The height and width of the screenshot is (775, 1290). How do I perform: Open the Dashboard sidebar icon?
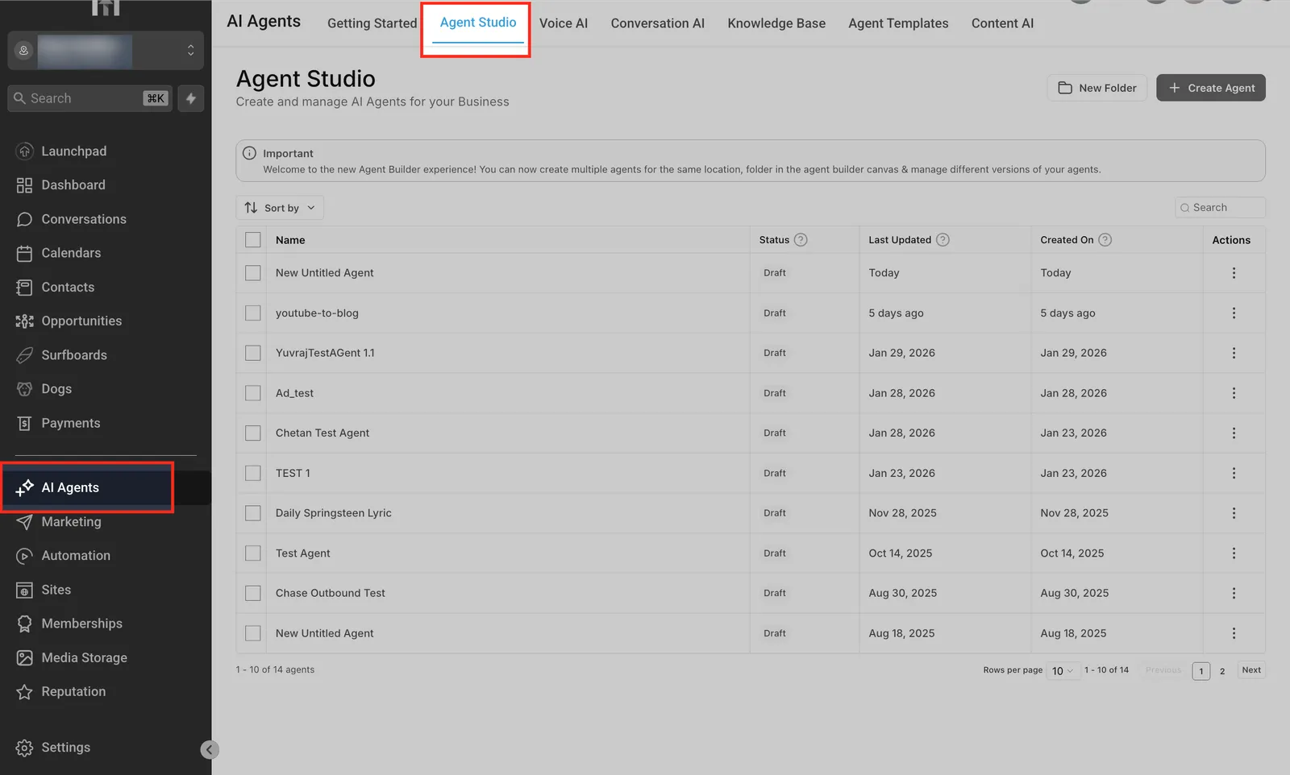click(x=24, y=185)
